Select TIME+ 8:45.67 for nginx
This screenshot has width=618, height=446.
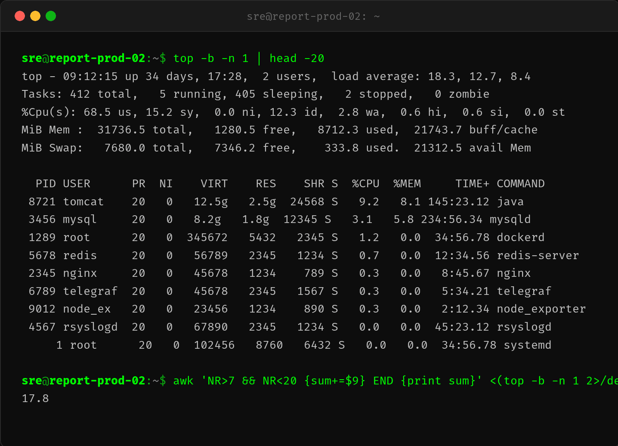point(466,273)
